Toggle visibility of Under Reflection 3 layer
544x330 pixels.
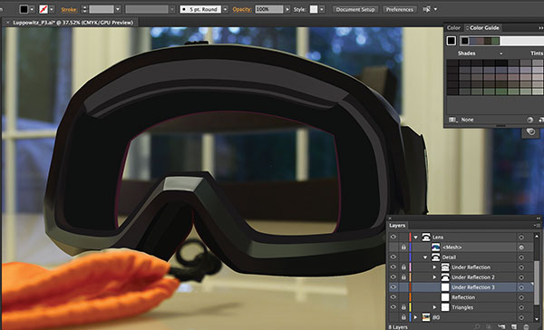pos(393,287)
